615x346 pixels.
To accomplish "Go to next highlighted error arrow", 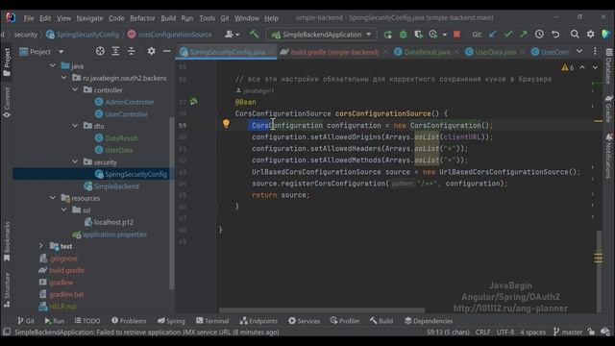I will click(595, 67).
